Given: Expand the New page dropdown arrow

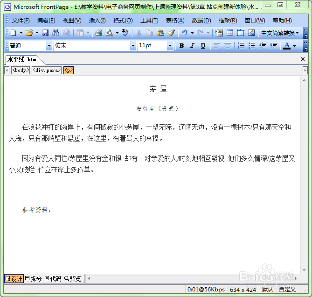Looking at the screenshot, I should tap(21, 33).
